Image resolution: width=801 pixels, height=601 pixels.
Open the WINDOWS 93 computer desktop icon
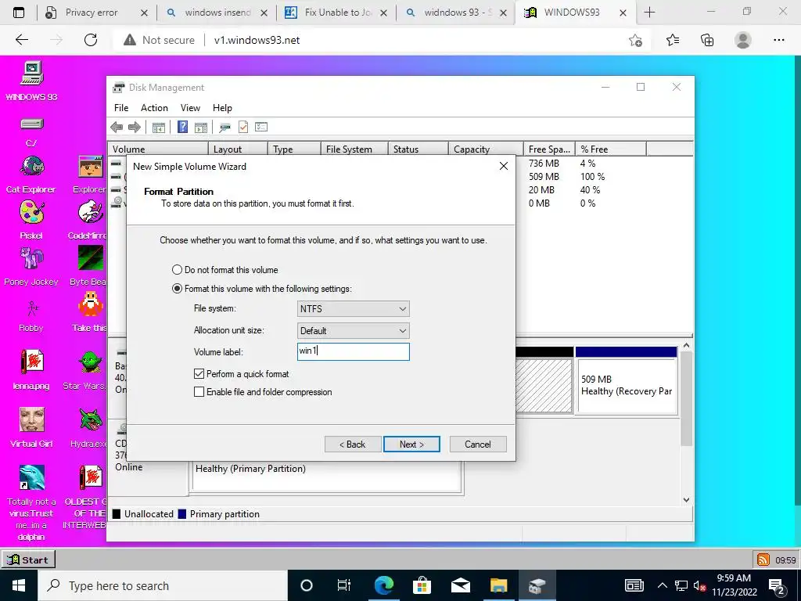pos(31,81)
